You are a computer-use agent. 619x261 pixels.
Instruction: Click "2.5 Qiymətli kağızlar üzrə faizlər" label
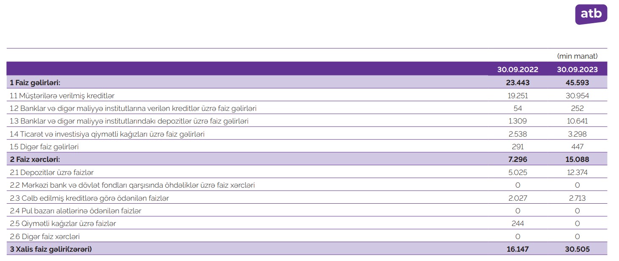pyautogui.click(x=63, y=223)
